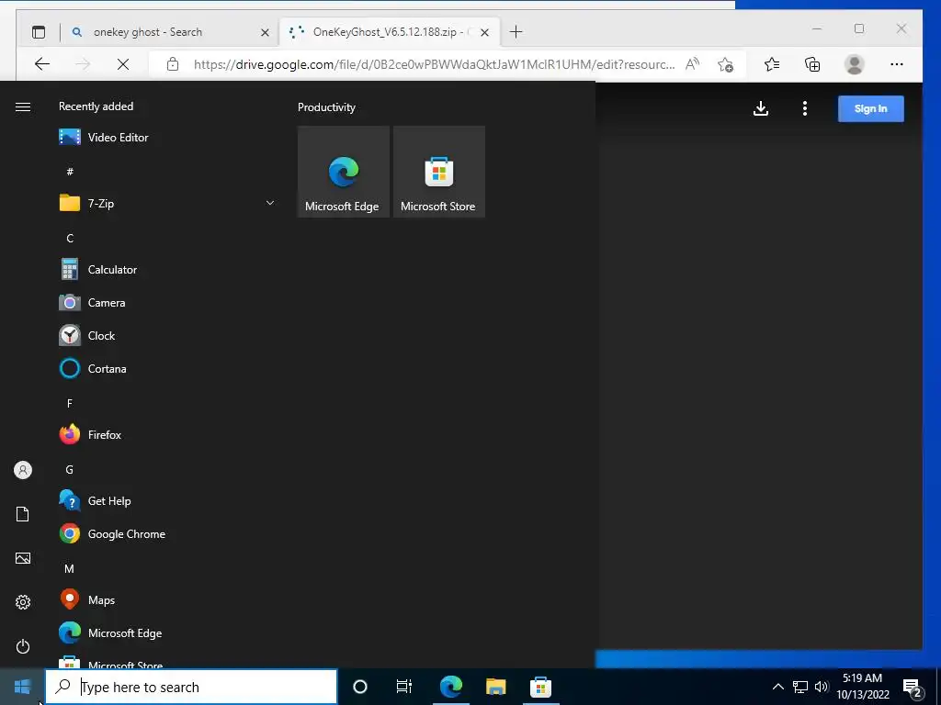Open Documents from the Start sidebar
Image resolution: width=941 pixels, height=705 pixels.
(x=23, y=514)
